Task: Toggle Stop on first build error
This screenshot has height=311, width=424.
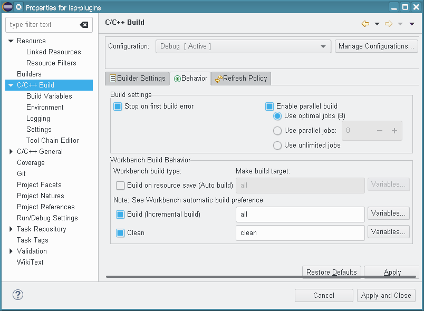Action: point(118,106)
